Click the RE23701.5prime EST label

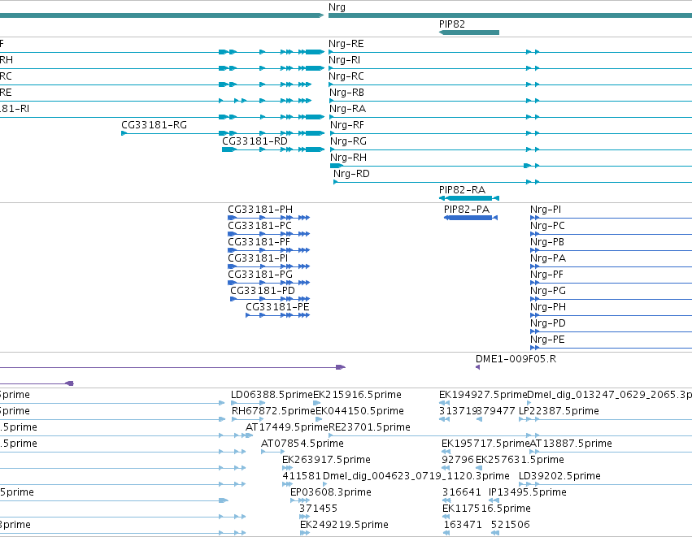click(369, 427)
